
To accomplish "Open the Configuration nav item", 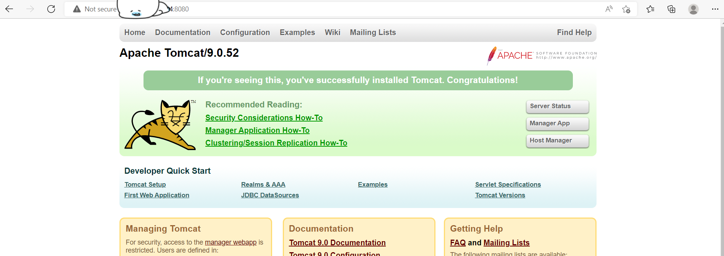I will click(x=245, y=32).
